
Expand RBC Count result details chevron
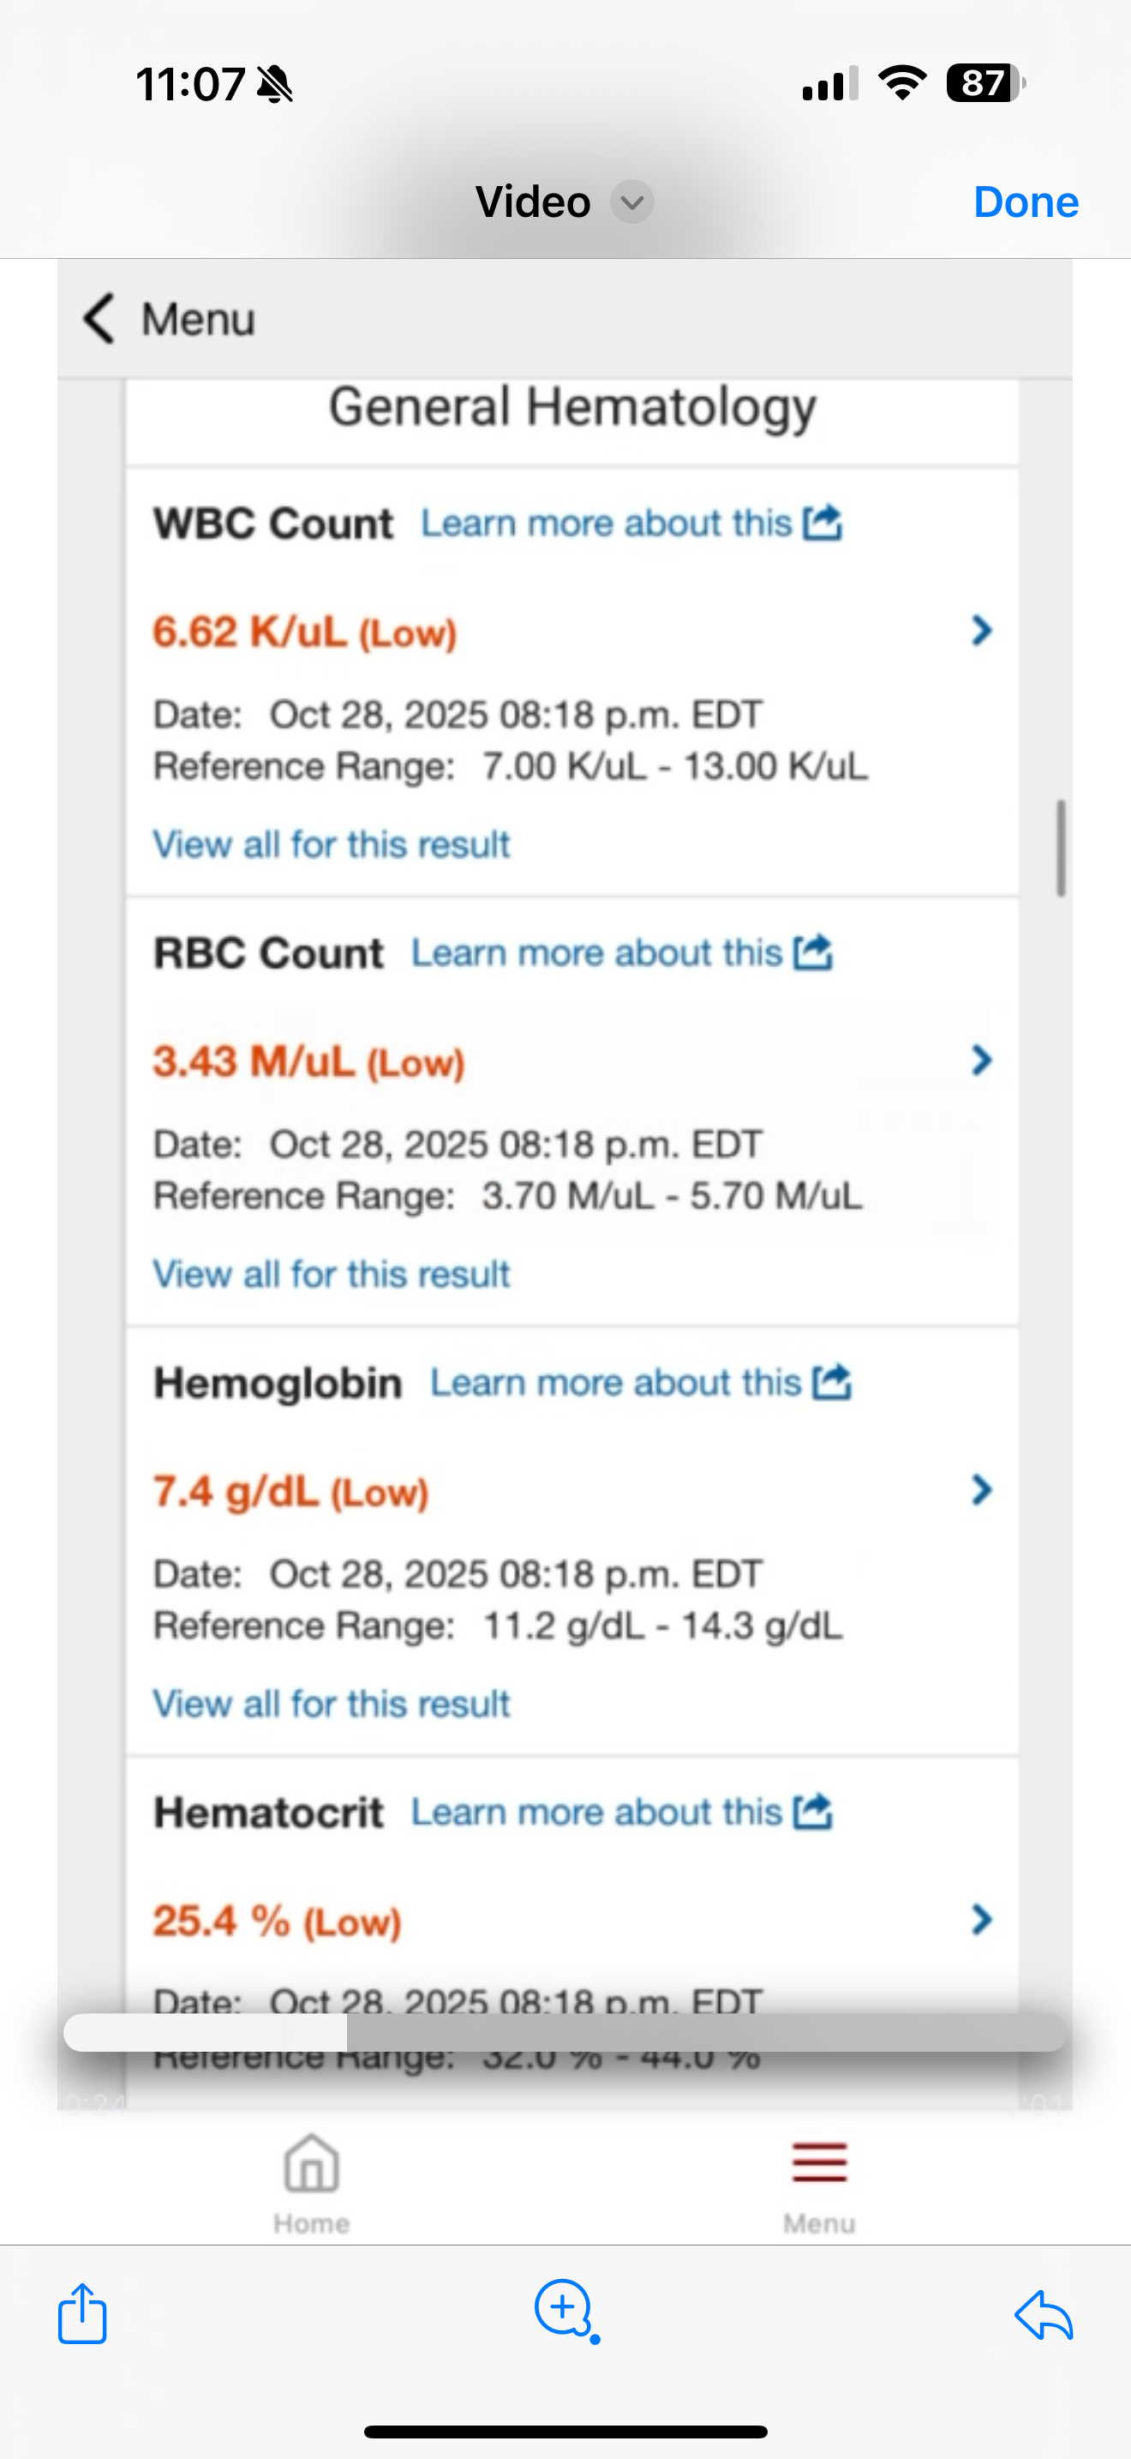[981, 1061]
